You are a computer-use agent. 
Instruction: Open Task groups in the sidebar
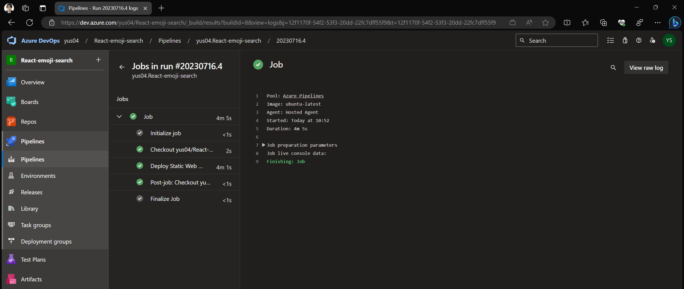coord(55,225)
